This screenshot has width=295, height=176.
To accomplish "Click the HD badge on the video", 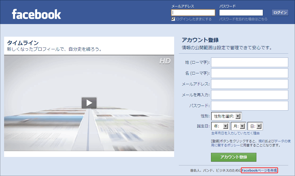I will click(x=165, y=61).
